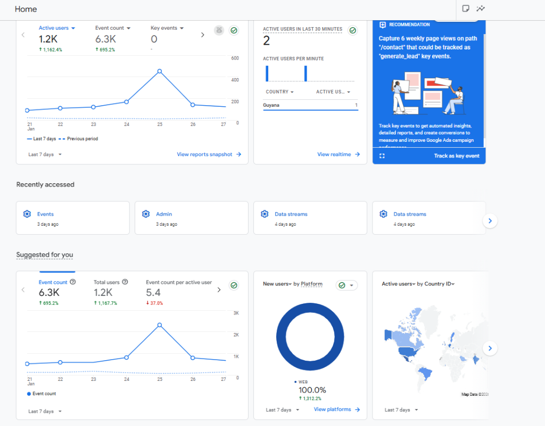Previous metrics arrow on Event count card
545x426 pixels.
23,289
